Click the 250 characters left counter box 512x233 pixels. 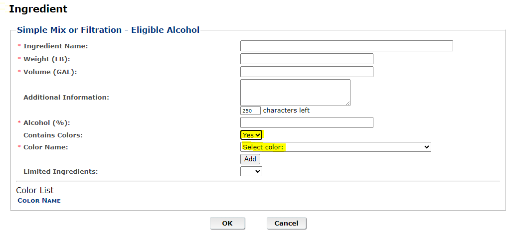click(250, 111)
